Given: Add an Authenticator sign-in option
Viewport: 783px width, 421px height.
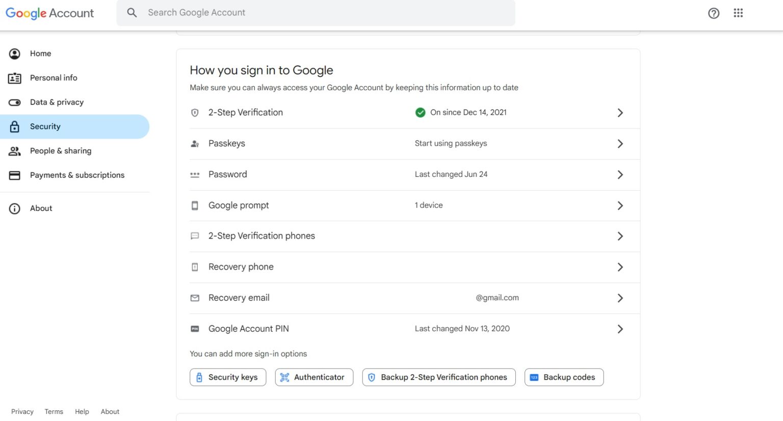Looking at the screenshot, I should click(314, 377).
